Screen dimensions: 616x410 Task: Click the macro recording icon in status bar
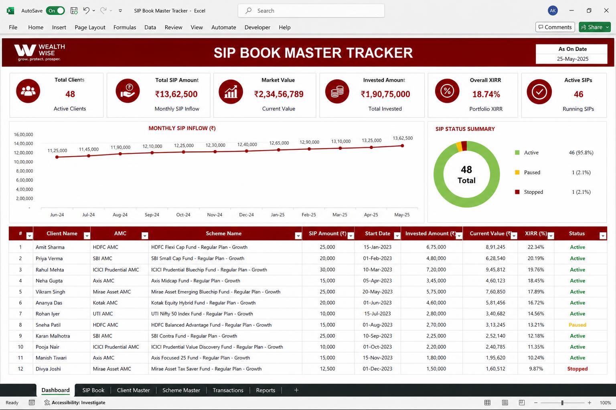click(32, 402)
